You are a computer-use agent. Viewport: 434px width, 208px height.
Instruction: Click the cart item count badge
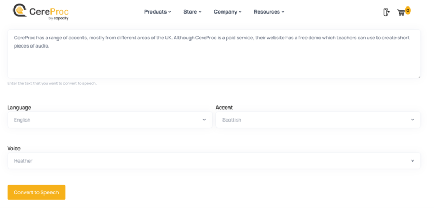(408, 10)
